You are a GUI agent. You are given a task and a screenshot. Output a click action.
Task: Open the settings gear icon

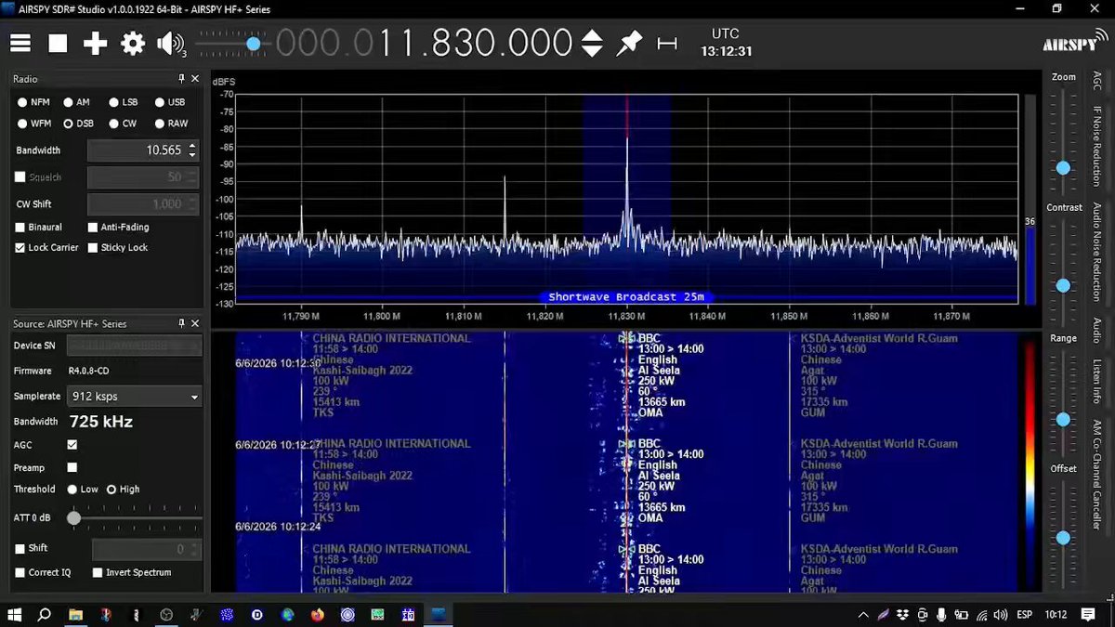(x=133, y=44)
